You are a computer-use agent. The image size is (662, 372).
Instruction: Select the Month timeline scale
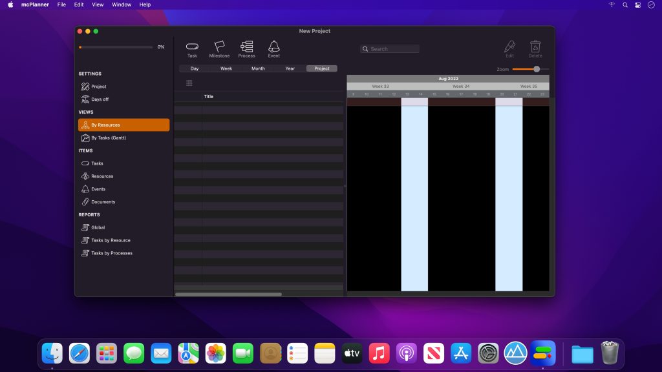[258, 68]
